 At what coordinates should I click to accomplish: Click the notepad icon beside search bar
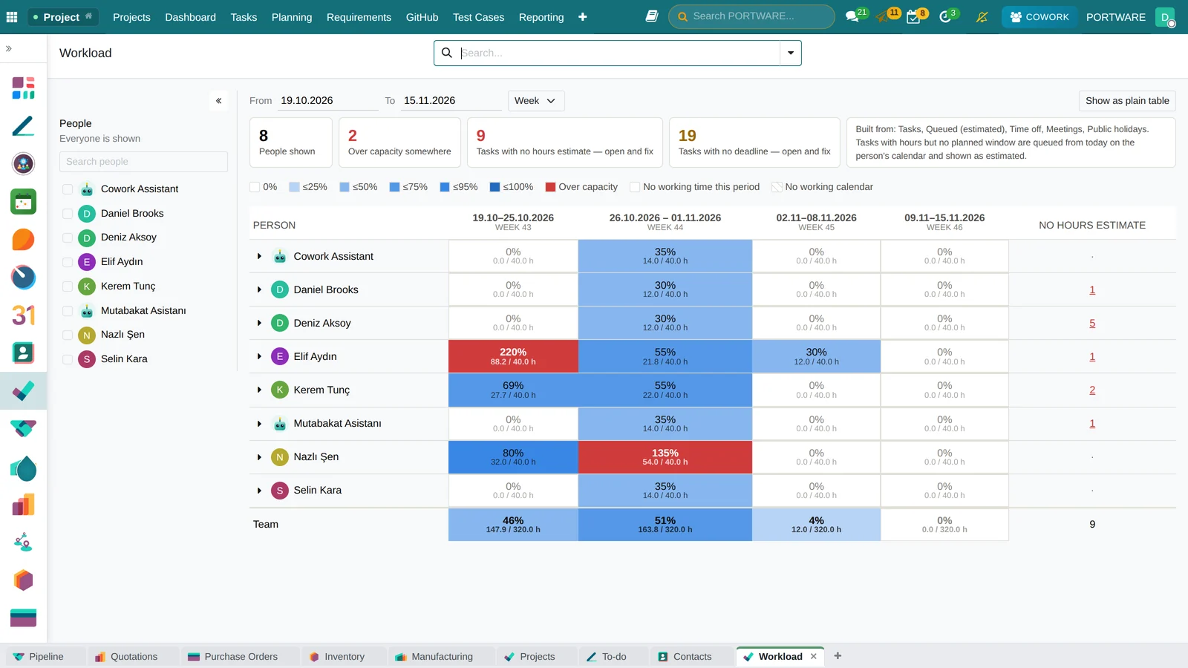click(x=652, y=16)
